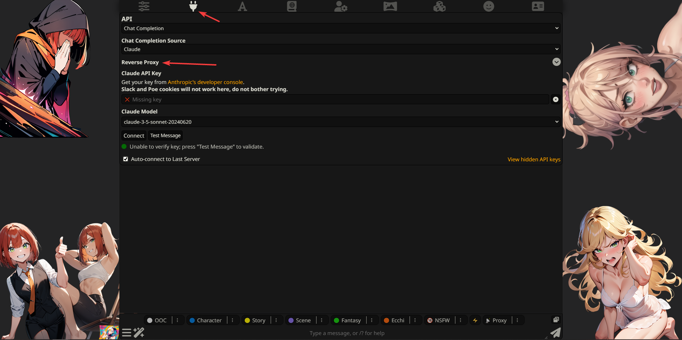Image resolution: width=682 pixels, height=340 pixels.
Task: Open the backgrounds image icon
Action: [x=390, y=6]
